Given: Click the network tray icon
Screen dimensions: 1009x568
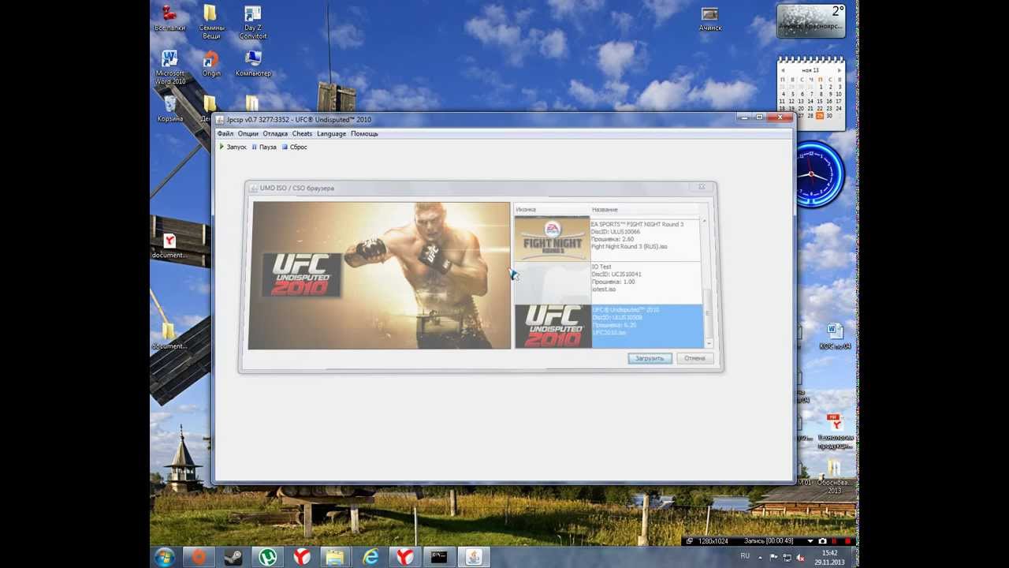Looking at the screenshot, I should 787,558.
